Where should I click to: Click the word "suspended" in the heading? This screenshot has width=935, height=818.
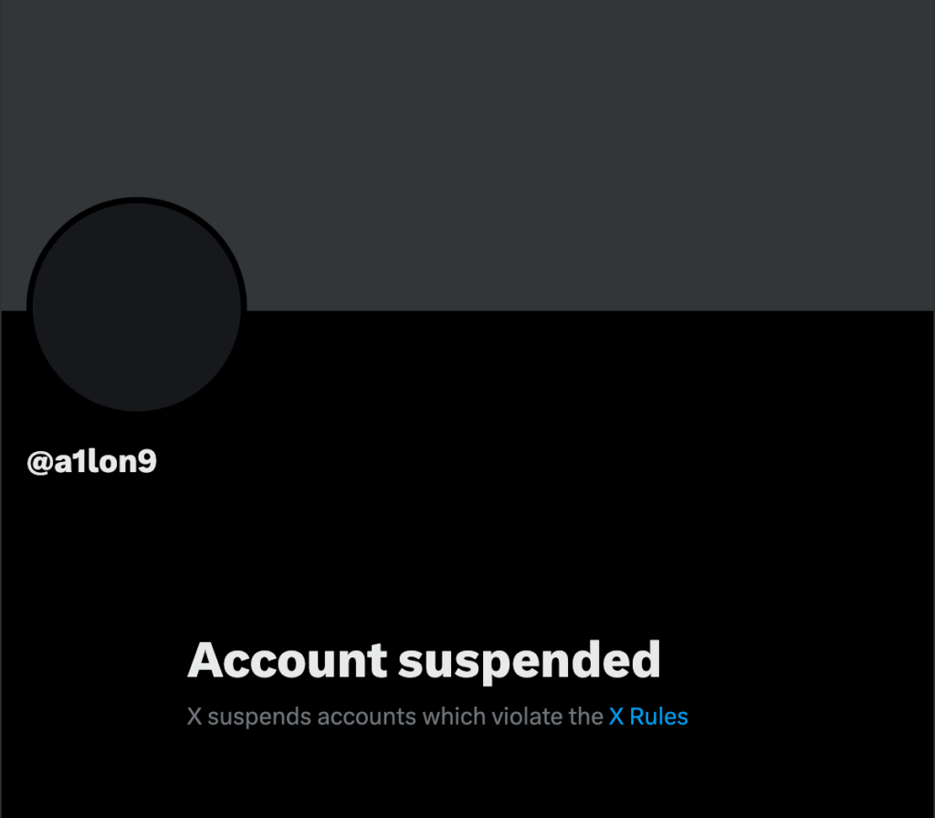pyautogui.click(x=530, y=663)
